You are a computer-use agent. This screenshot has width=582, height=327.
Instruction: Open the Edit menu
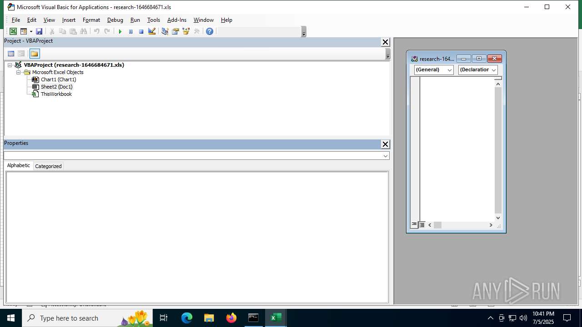click(32, 20)
